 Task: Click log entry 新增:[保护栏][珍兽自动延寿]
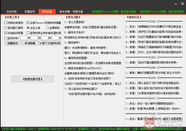(x=154, y=32)
